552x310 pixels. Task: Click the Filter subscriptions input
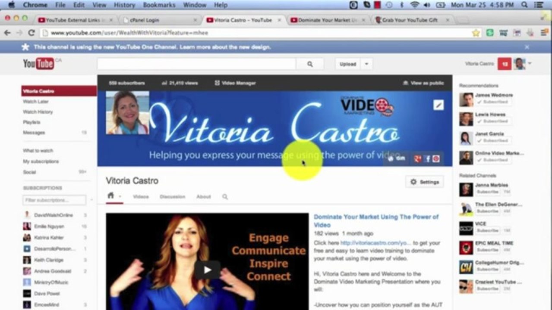[54, 200]
